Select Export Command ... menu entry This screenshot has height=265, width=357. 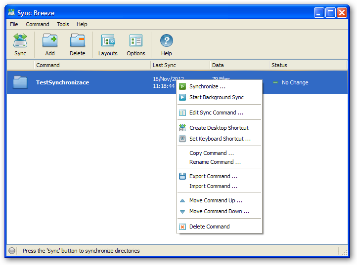[x=220, y=176]
